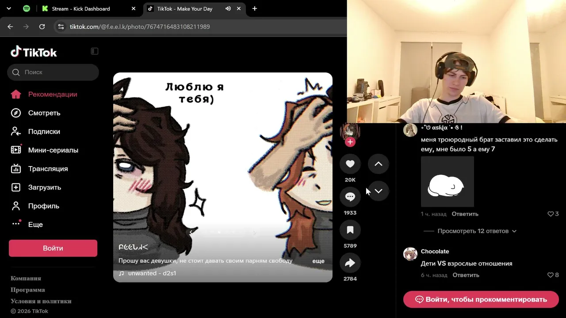The image size is (566, 318).
Task: Expand Просмотреть 12 ответов replies
Action: (x=477, y=231)
